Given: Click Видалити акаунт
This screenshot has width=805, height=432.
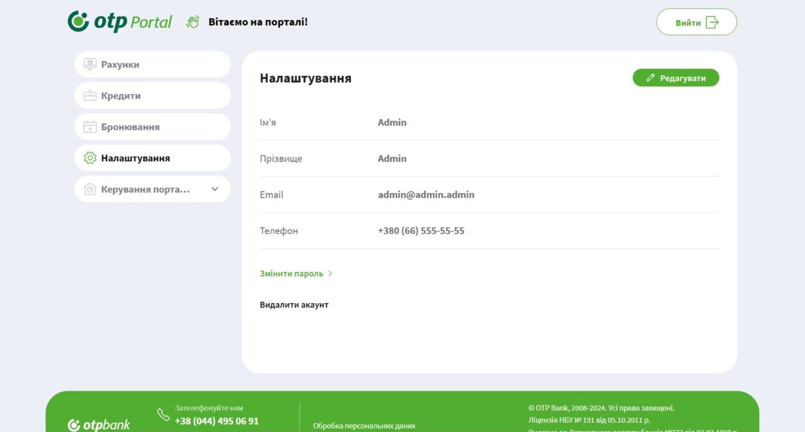Looking at the screenshot, I should click(294, 304).
